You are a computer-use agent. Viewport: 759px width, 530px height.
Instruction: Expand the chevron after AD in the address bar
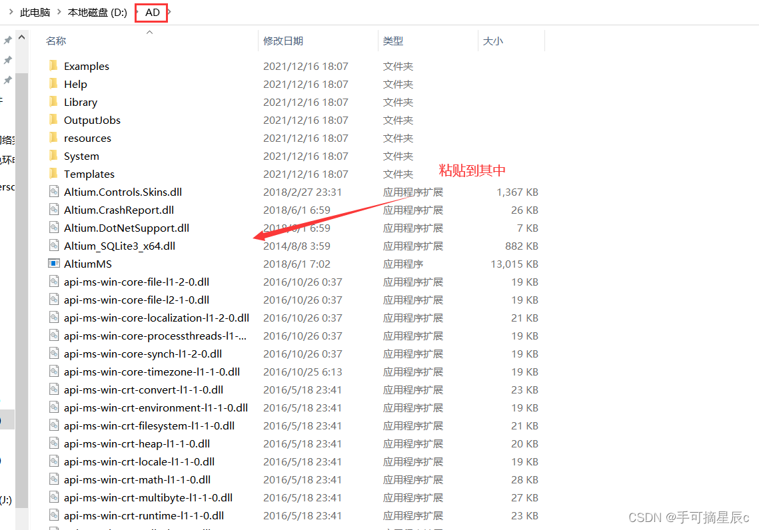169,12
